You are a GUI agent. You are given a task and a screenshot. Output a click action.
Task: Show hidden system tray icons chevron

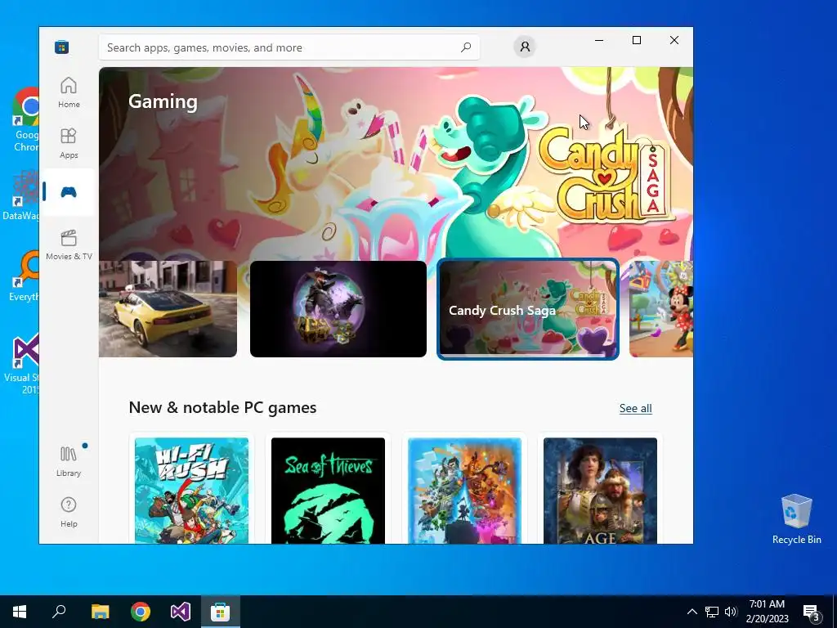tap(692, 612)
